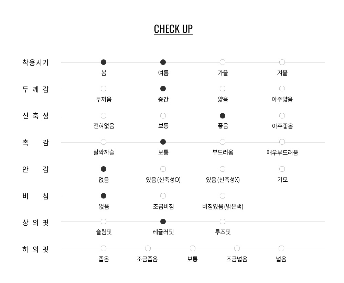Pick the 얇음 thickness option
This screenshot has width=344, height=283.
click(x=223, y=89)
